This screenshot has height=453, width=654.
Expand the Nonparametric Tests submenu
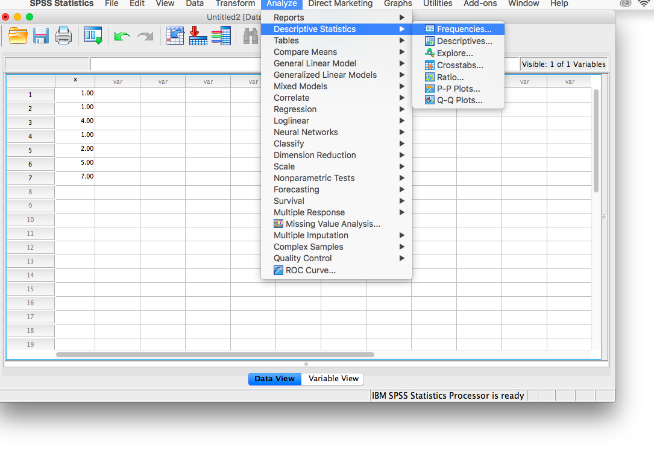(x=314, y=178)
